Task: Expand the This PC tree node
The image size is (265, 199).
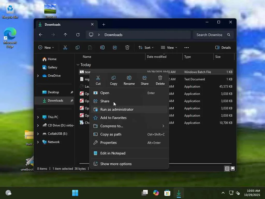Action: (x=38, y=117)
